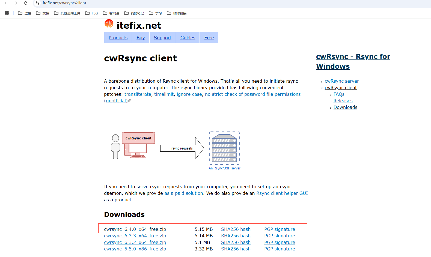This screenshot has width=431, height=257.
Task: Click the site info icon in address bar
Action: point(37,3)
